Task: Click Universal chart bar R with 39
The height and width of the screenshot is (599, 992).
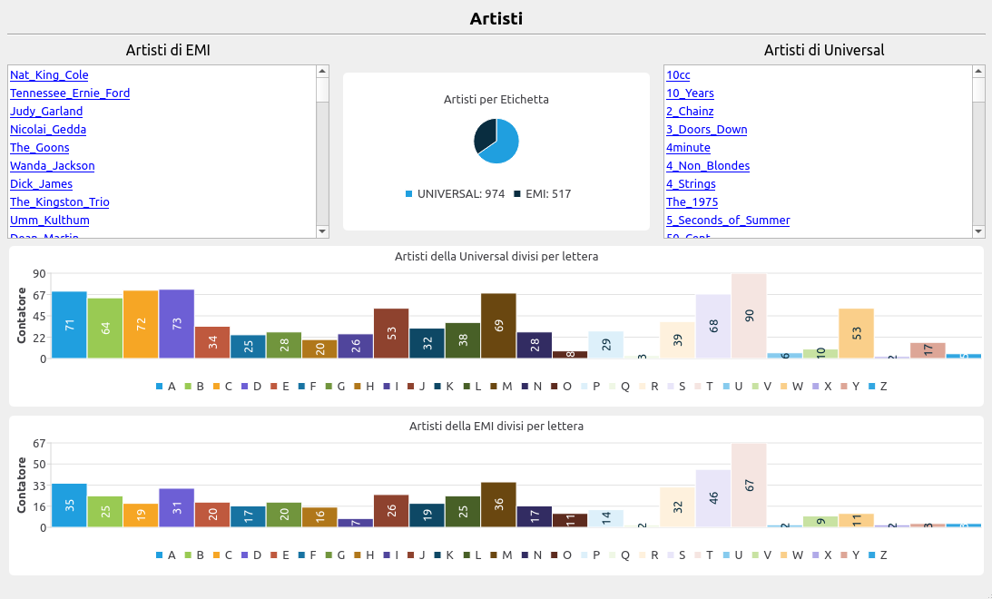Action: click(x=678, y=339)
